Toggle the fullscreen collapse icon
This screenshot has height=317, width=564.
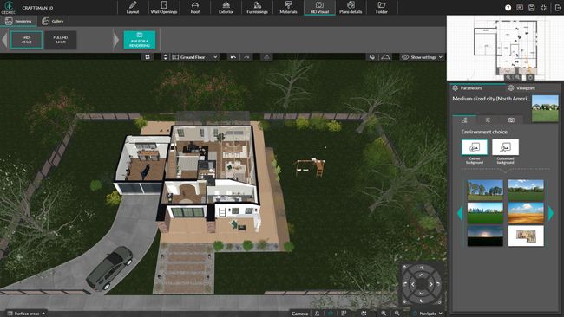tap(543, 8)
